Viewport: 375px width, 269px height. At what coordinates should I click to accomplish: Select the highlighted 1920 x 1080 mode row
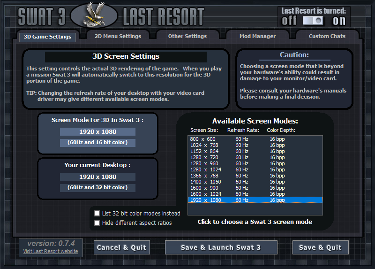pyautogui.click(x=255, y=200)
